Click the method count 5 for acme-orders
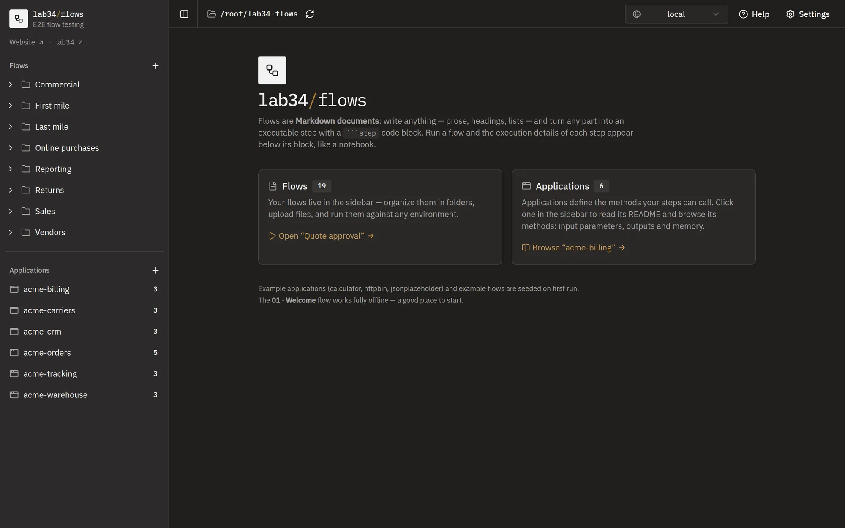 155,353
